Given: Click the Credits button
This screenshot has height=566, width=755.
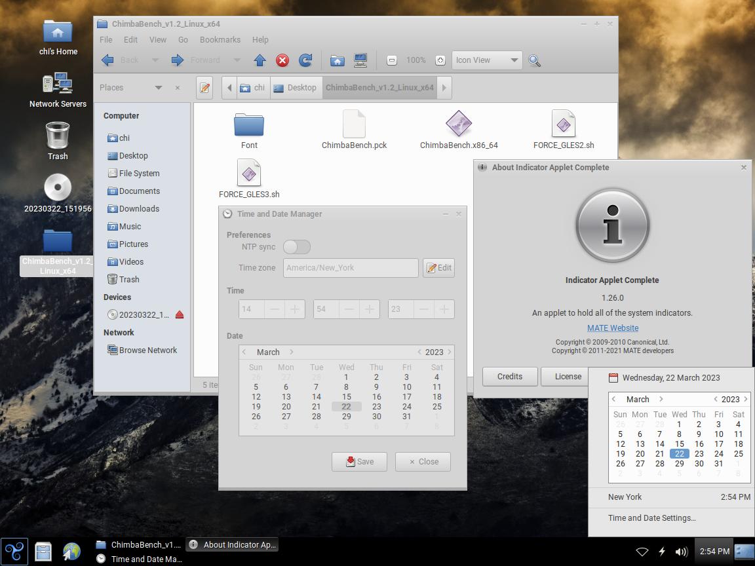Looking at the screenshot, I should (x=510, y=377).
